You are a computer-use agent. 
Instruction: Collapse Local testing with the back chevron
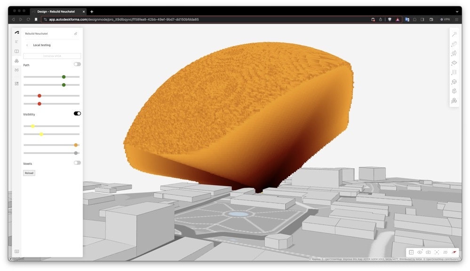pos(27,45)
